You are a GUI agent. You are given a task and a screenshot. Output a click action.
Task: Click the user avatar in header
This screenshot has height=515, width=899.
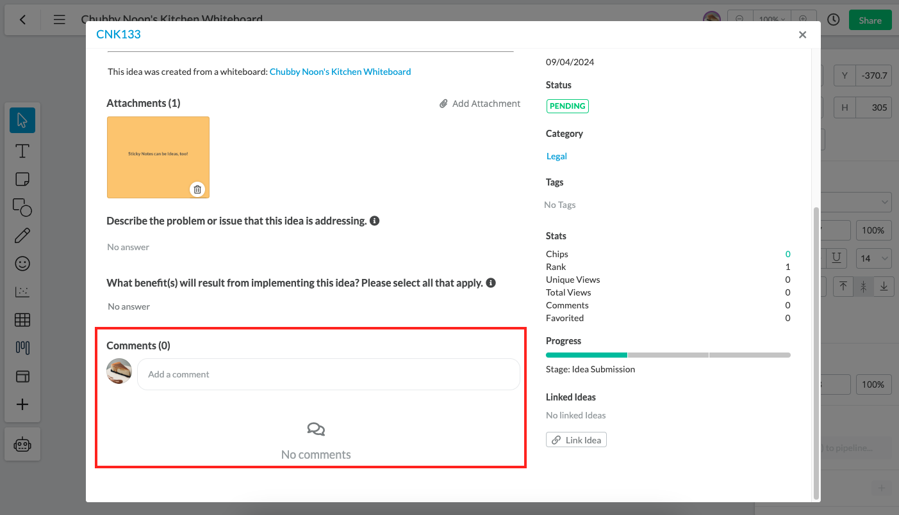click(712, 19)
